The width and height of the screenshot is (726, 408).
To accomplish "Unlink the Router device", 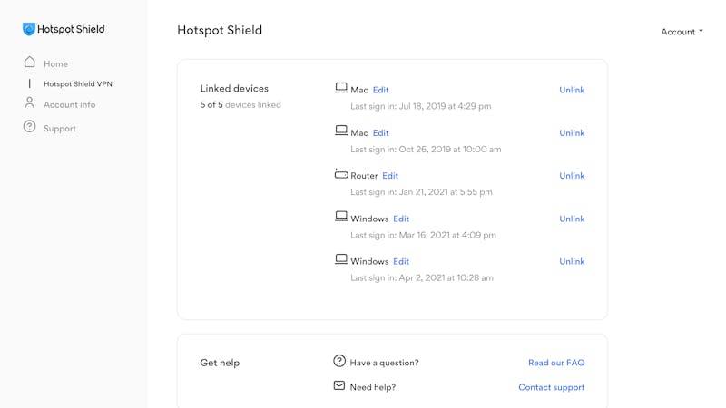I will point(572,176).
